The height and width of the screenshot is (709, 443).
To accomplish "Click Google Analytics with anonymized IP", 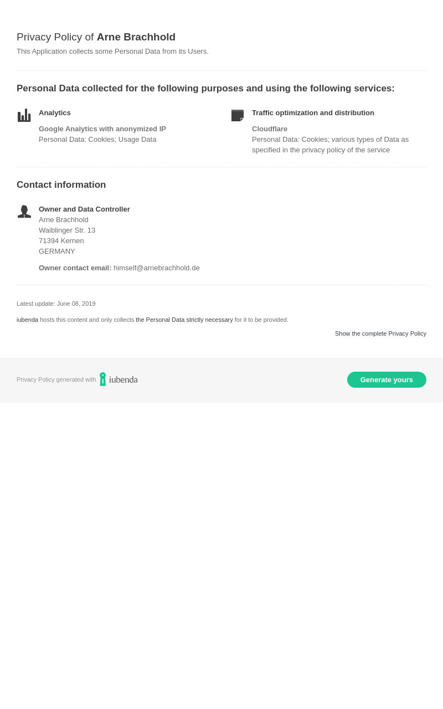I will click(102, 129).
